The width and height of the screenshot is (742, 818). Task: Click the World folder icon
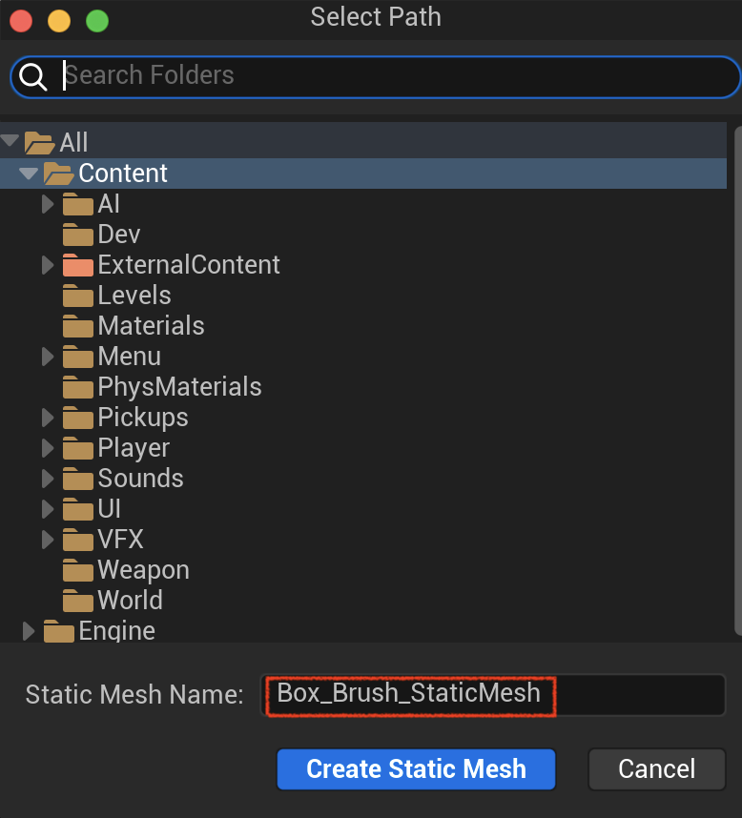click(x=78, y=601)
